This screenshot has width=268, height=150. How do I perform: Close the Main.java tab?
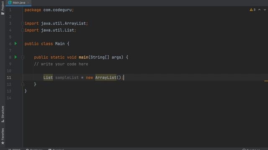[28, 3]
